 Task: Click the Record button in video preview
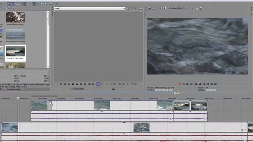pos(179,84)
